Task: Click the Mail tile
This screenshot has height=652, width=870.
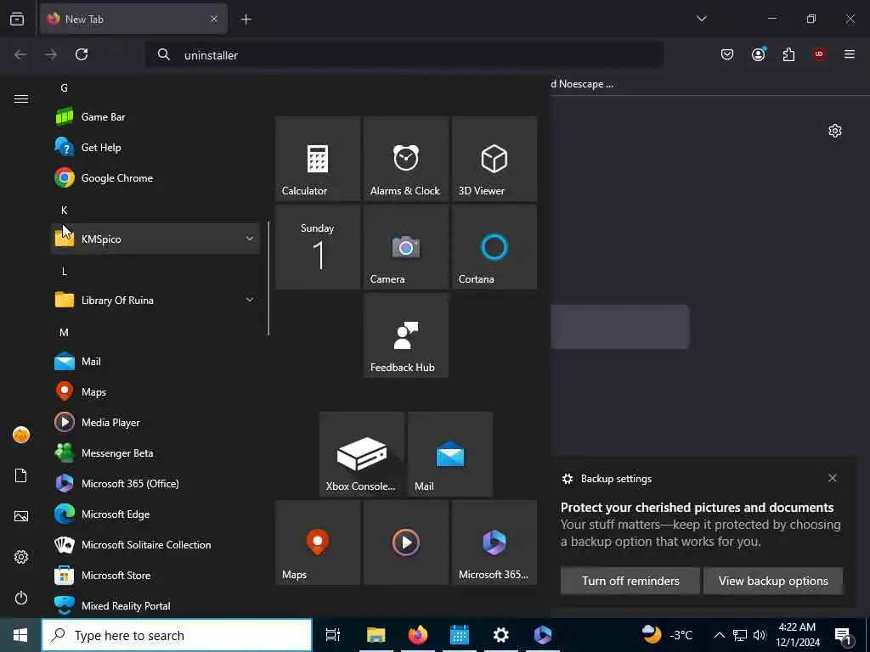Action: (x=450, y=454)
